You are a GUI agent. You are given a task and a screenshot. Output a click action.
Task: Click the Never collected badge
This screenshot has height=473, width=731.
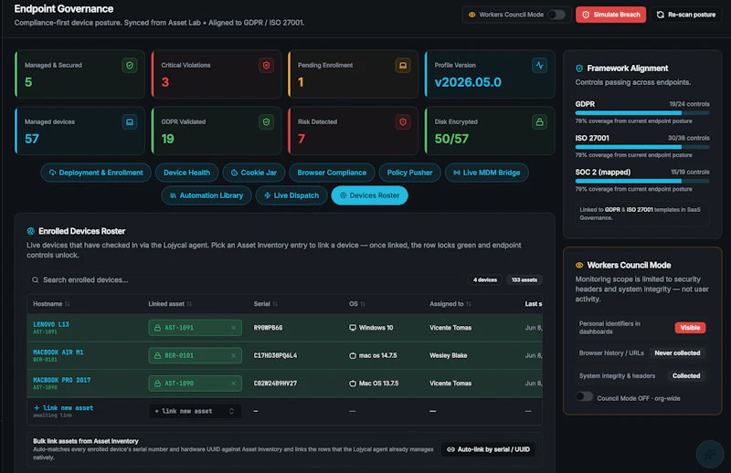(x=677, y=352)
